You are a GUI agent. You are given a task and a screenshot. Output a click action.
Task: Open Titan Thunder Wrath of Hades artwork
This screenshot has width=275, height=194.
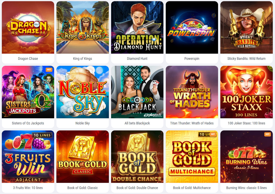[x=192, y=92]
